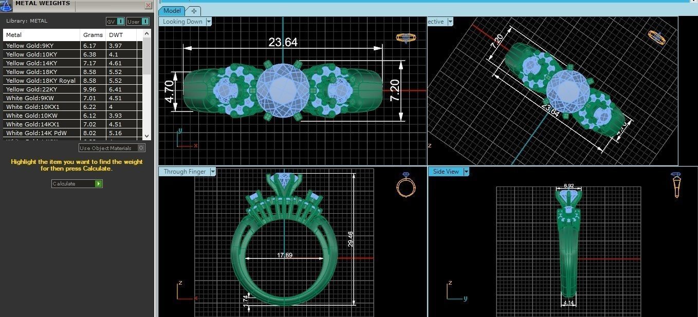Open the Side View viewport dropdown arrow
Viewport: 698px width, 317px height.
[466, 172]
